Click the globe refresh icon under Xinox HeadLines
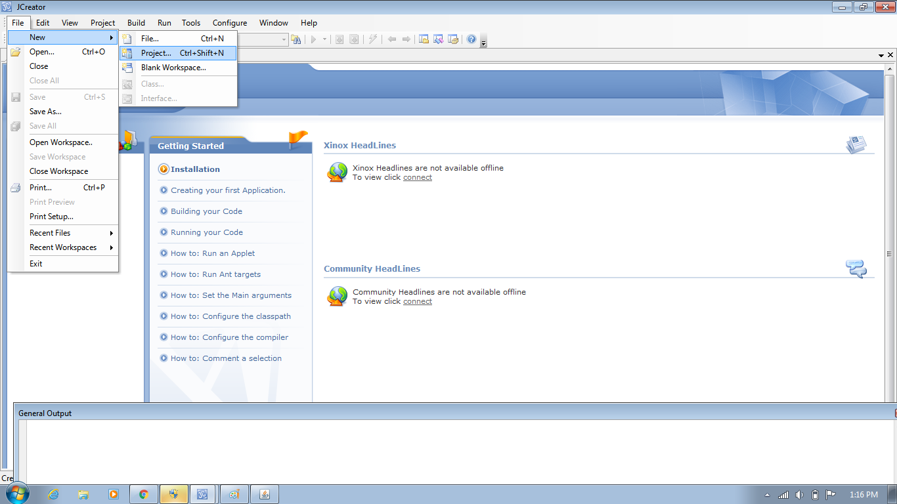 [337, 172]
